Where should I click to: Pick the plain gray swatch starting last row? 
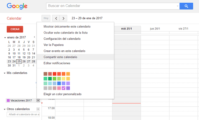[45, 88]
